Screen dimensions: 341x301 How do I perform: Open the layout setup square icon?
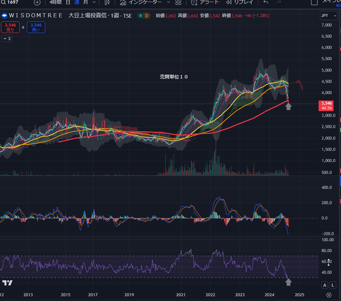[x=314, y=2]
